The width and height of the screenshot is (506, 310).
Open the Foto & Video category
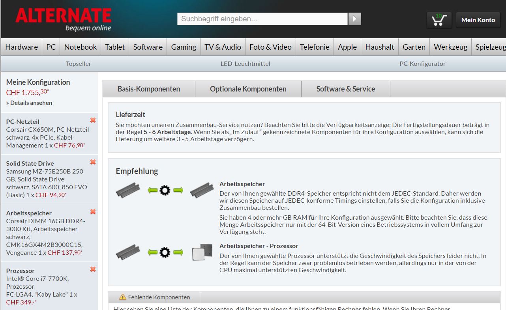click(x=270, y=47)
